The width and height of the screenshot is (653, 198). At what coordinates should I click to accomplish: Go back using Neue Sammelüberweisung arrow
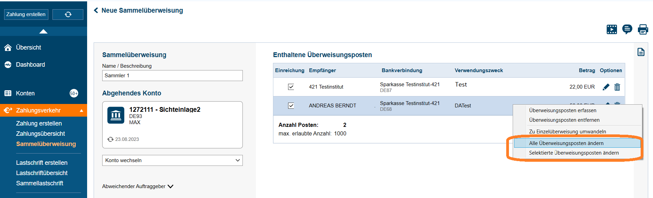(96, 10)
